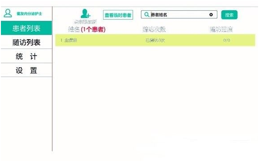Viewport: 259px width, 162px height.
Task: Click the 查看临时患者 button
Action: [x=118, y=15]
